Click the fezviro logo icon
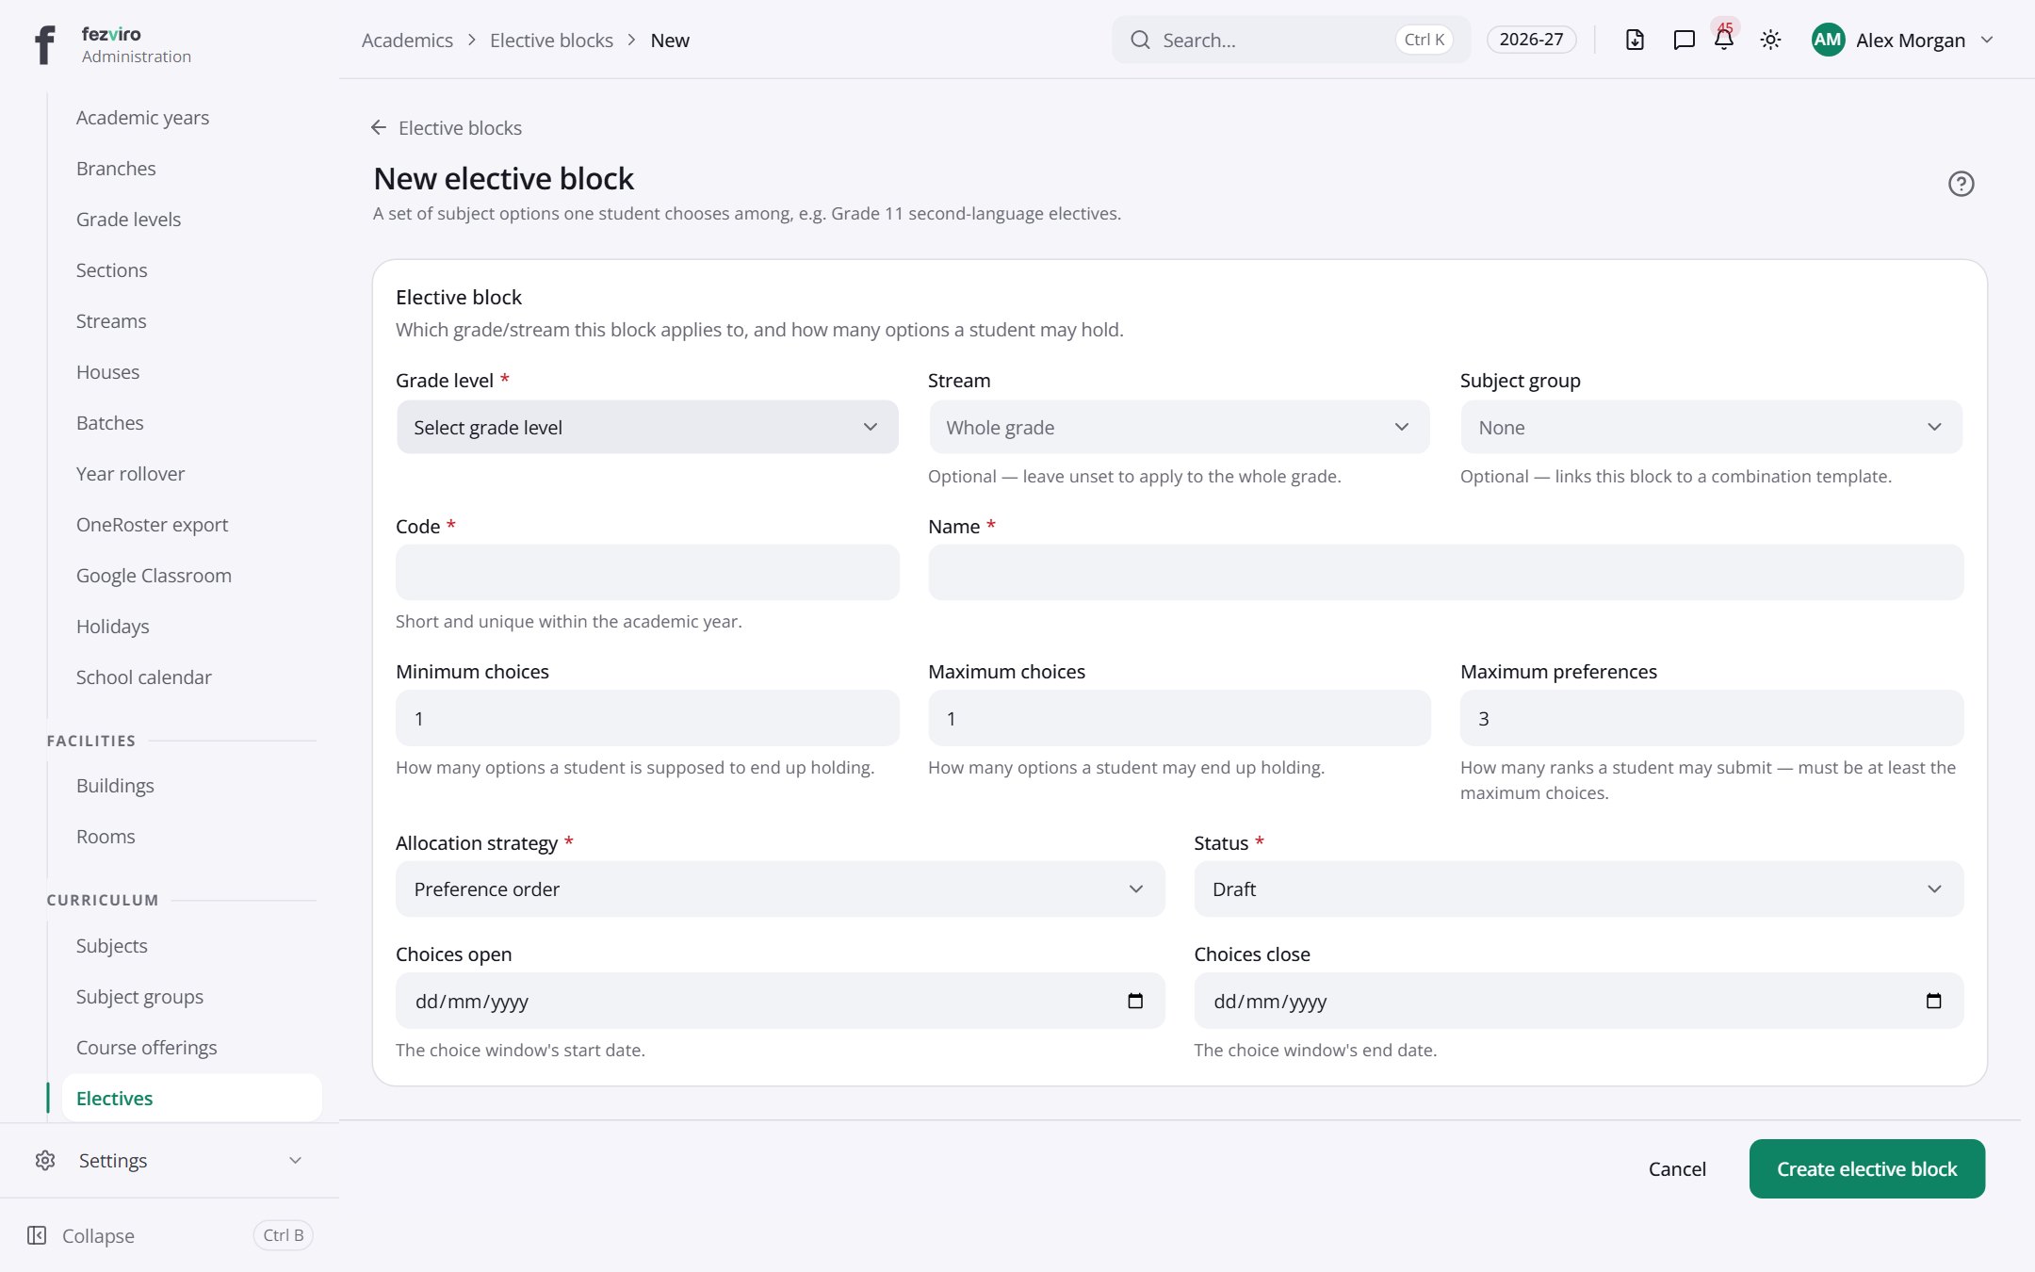 44,44
